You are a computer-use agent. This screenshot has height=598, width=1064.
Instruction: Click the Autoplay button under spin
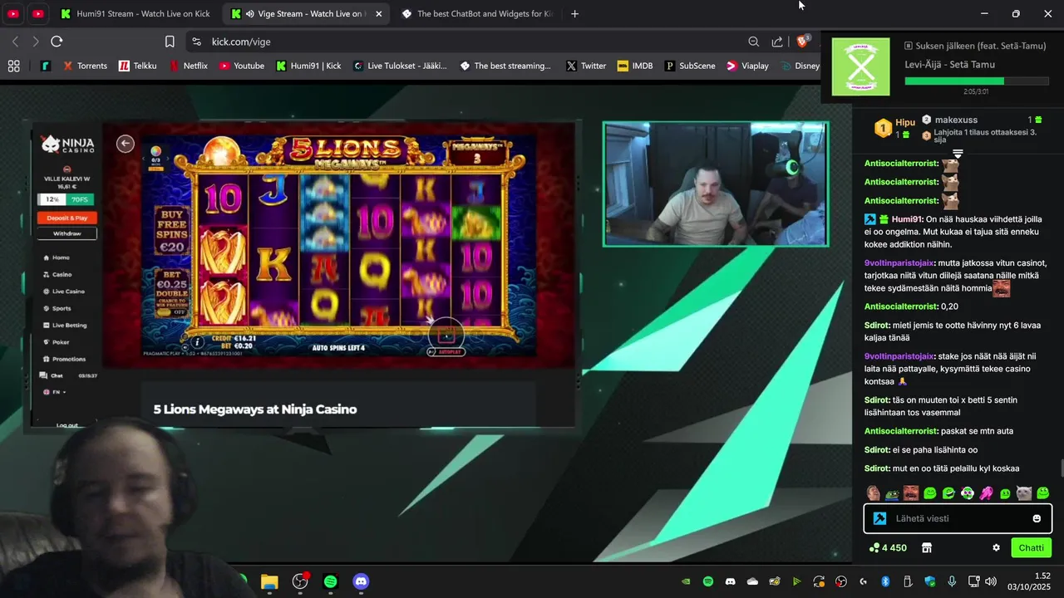446,351
